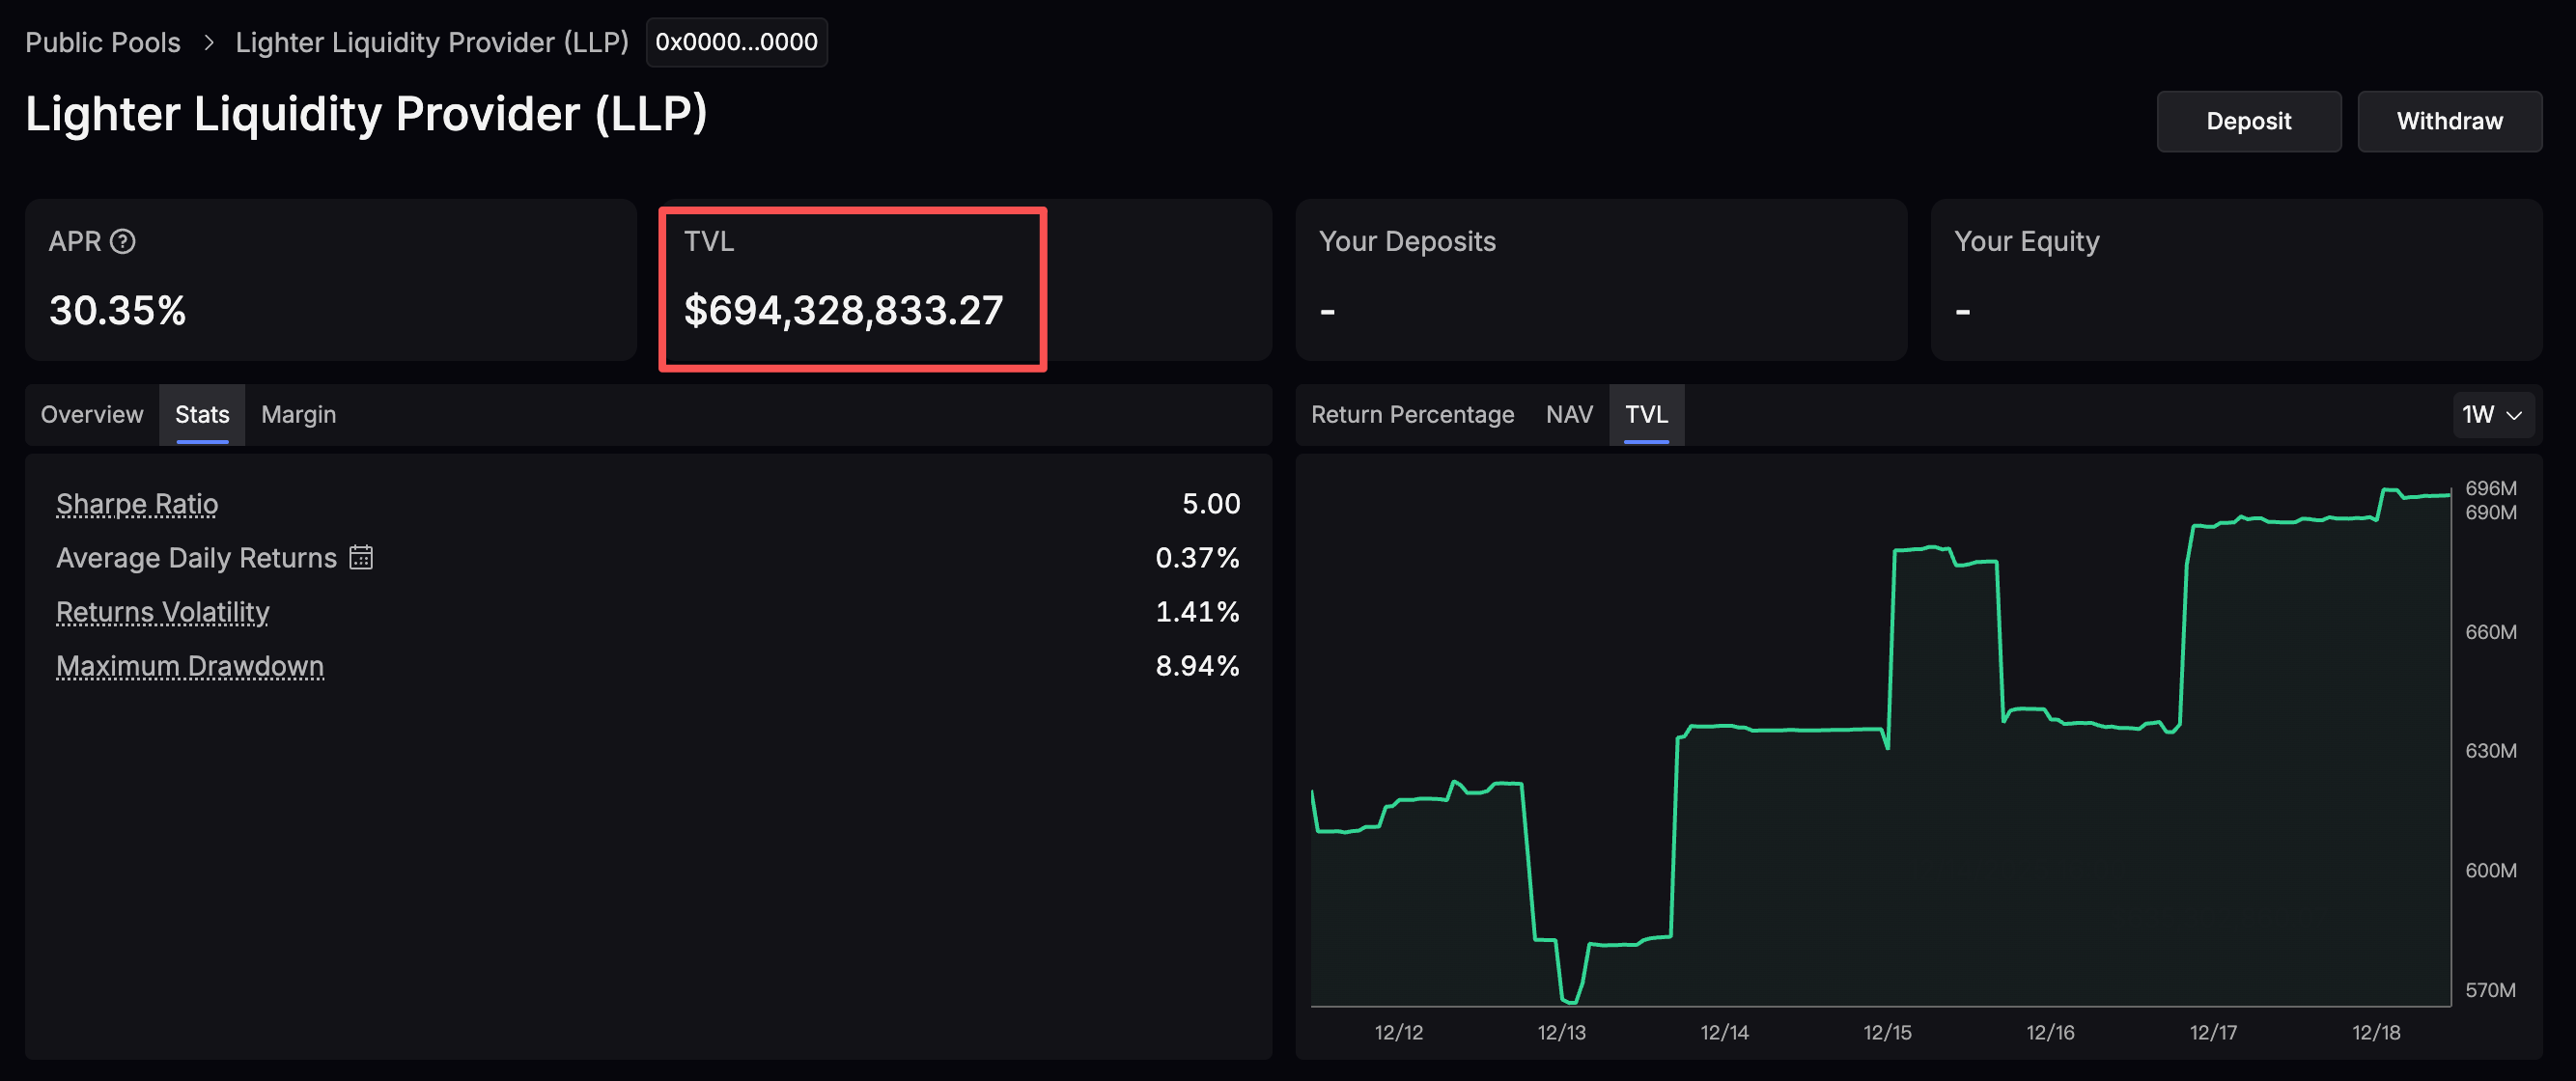Click the pool address badge 0x0000...0000

736,42
